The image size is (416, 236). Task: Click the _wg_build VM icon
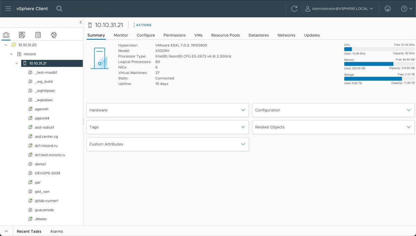[x=30, y=82]
